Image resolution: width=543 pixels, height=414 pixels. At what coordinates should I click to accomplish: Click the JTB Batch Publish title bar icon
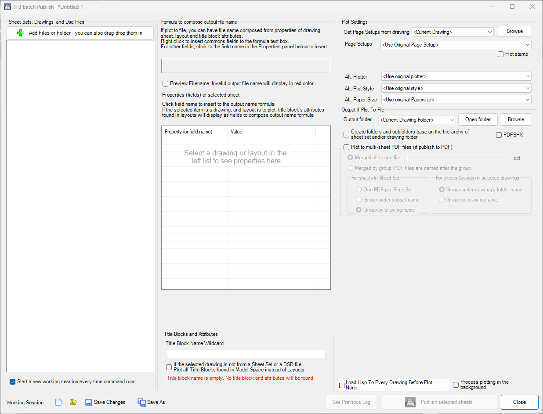(x=7, y=7)
